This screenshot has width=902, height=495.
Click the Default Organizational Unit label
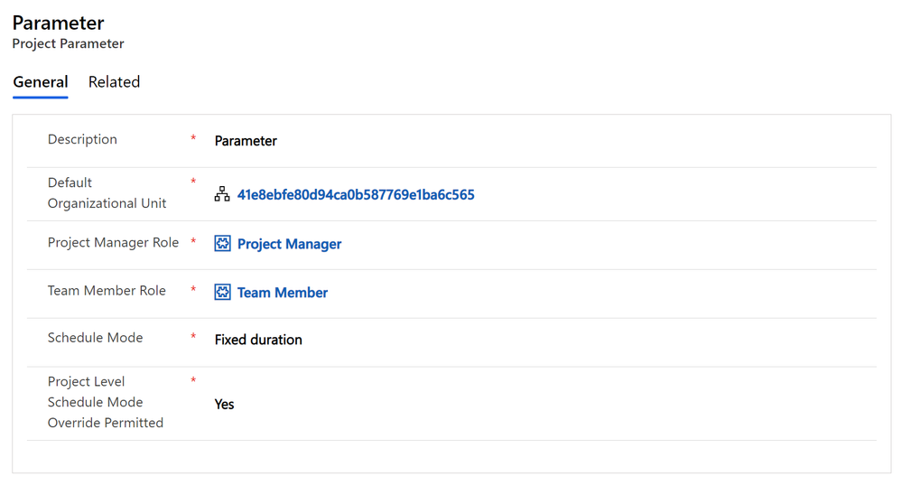[x=107, y=192]
